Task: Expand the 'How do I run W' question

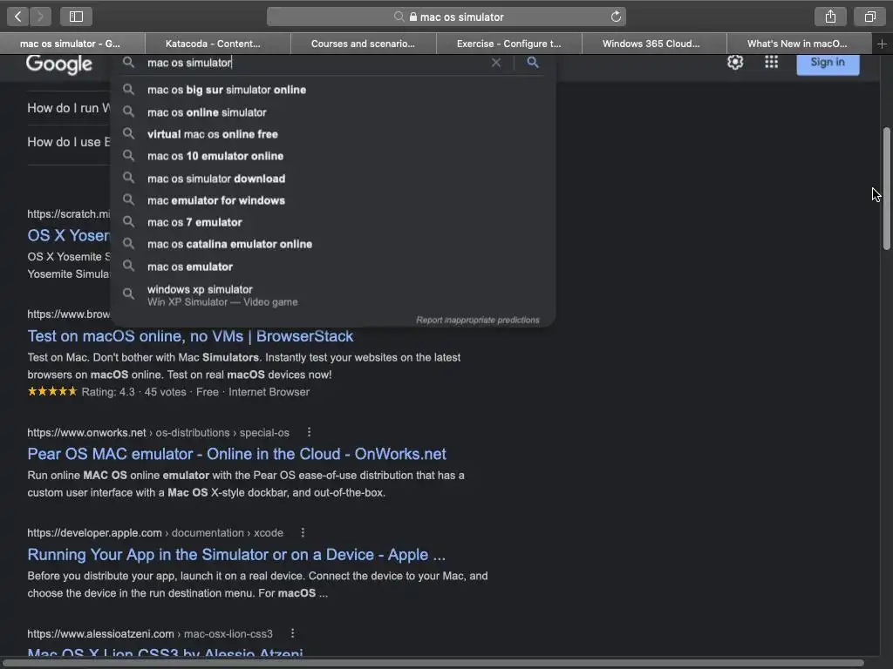Action: [69, 108]
